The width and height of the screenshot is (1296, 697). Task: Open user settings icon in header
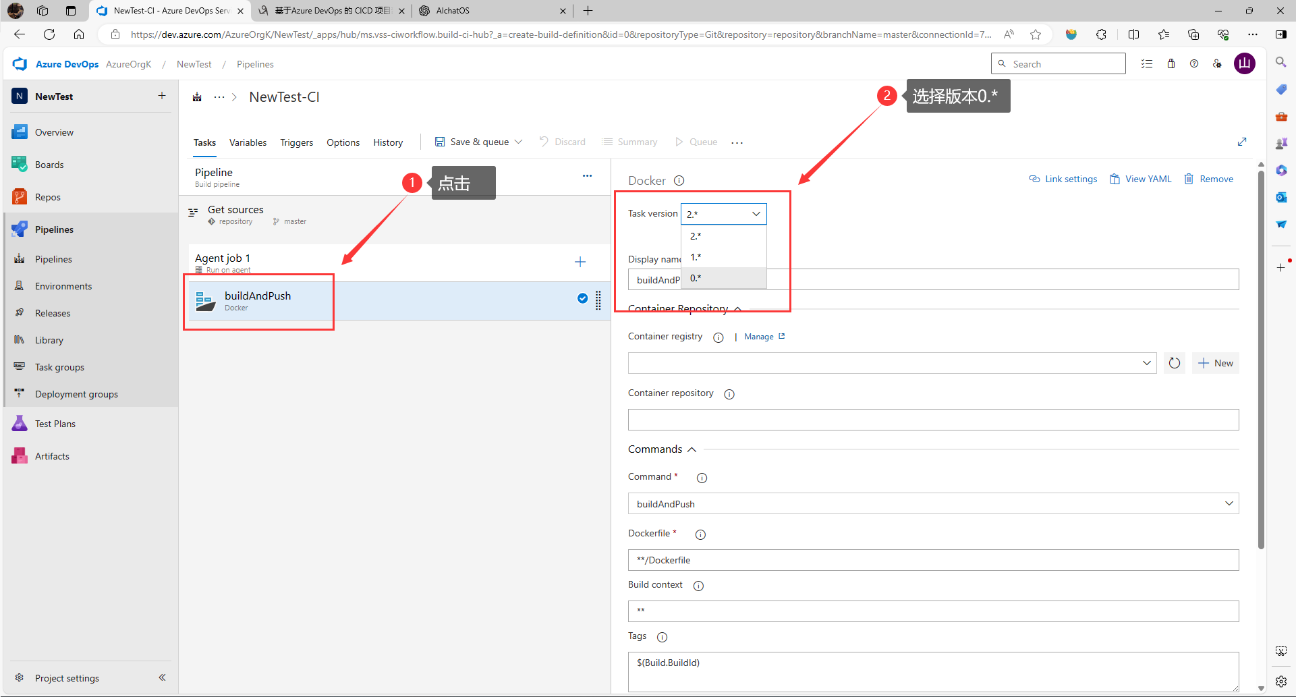1217,64
